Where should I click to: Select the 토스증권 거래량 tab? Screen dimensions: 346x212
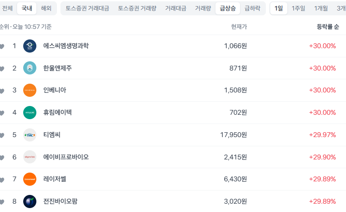point(137,8)
